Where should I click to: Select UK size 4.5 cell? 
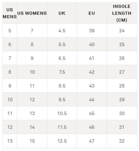point(62,31)
